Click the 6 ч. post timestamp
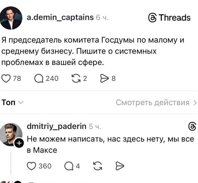The width and height of the screenshot is (198, 183). [102, 18]
